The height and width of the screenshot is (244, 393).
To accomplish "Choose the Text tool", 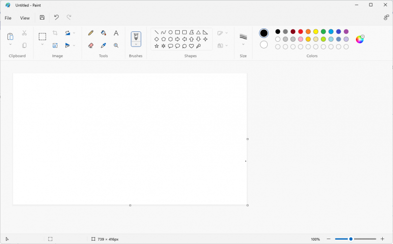I will coord(116,33).
